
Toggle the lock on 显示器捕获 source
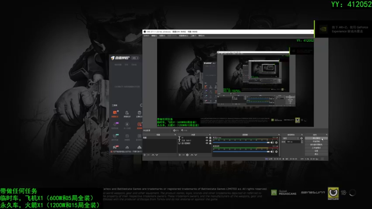pyautogui.click(x=210, y=144)
